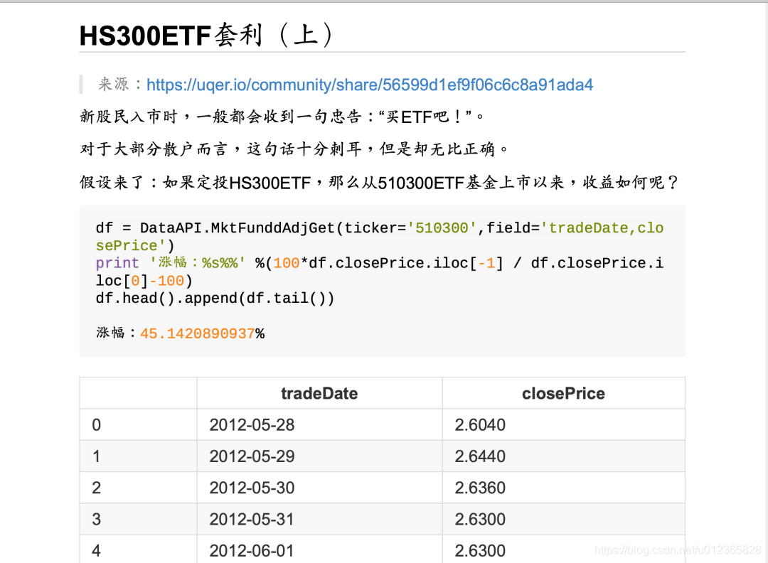The height and width of the screenshot is (563, 768).
Task: Click the HS300ETF套利（上）heading
Action: coord(207,36)
